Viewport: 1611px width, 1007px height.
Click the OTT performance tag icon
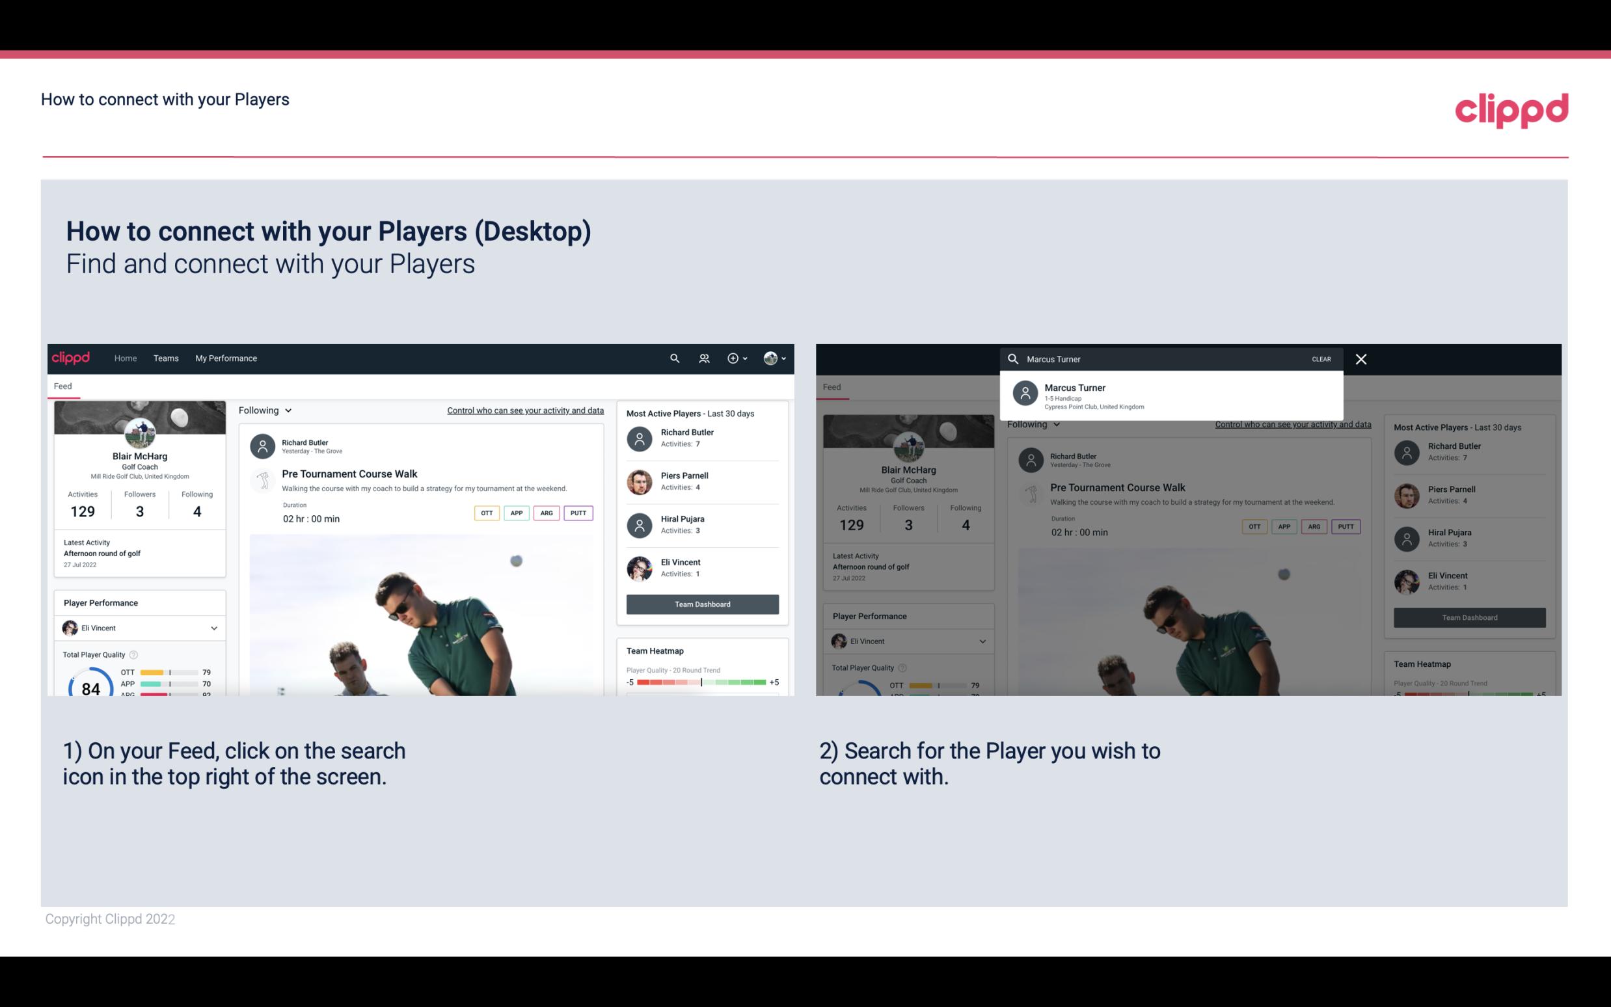pos(483,513)
